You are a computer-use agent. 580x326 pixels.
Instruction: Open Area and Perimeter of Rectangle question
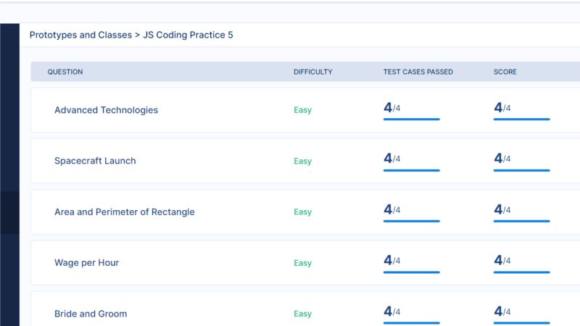click(124, 212)
